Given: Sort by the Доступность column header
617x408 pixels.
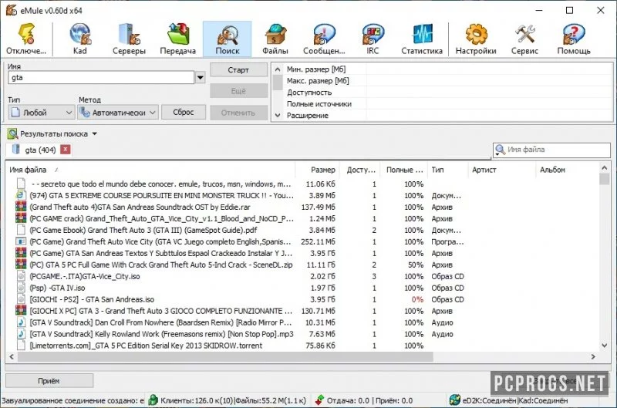Looking at the screenshot, I should (359, 170).
